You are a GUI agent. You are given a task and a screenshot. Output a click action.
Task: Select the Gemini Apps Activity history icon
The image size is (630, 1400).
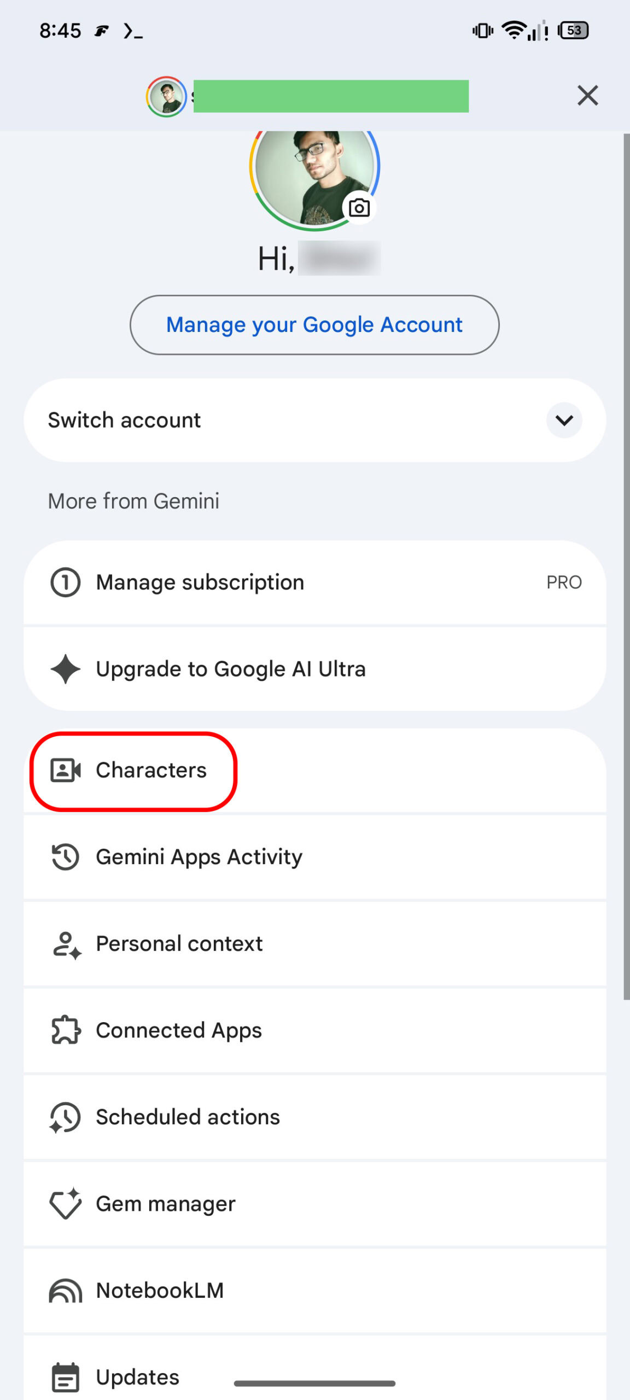[65, 857]
